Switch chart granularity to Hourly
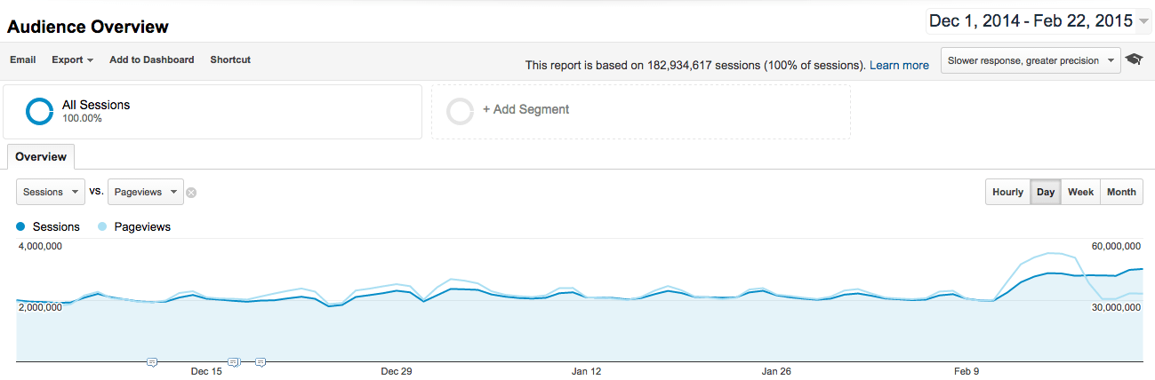This screenshot has height=380, width=1155. [x=1007, y=192]
